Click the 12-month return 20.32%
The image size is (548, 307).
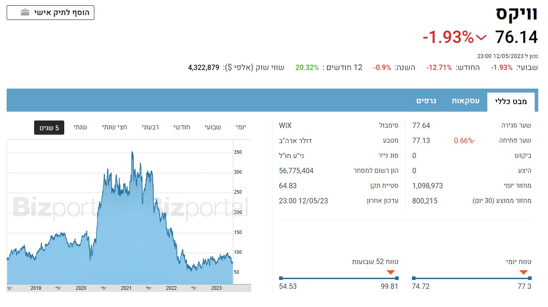pos(307,67)
